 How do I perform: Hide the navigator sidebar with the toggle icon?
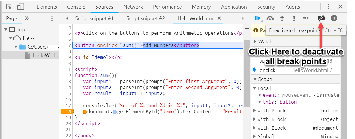click(66, 18)
